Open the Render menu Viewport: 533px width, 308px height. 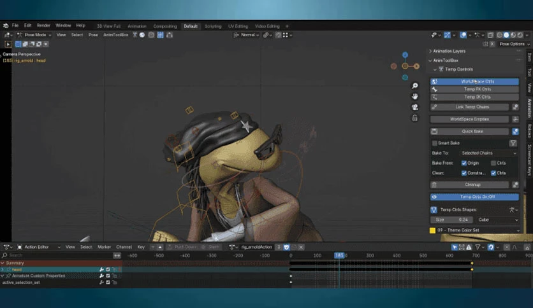(43, 25)
